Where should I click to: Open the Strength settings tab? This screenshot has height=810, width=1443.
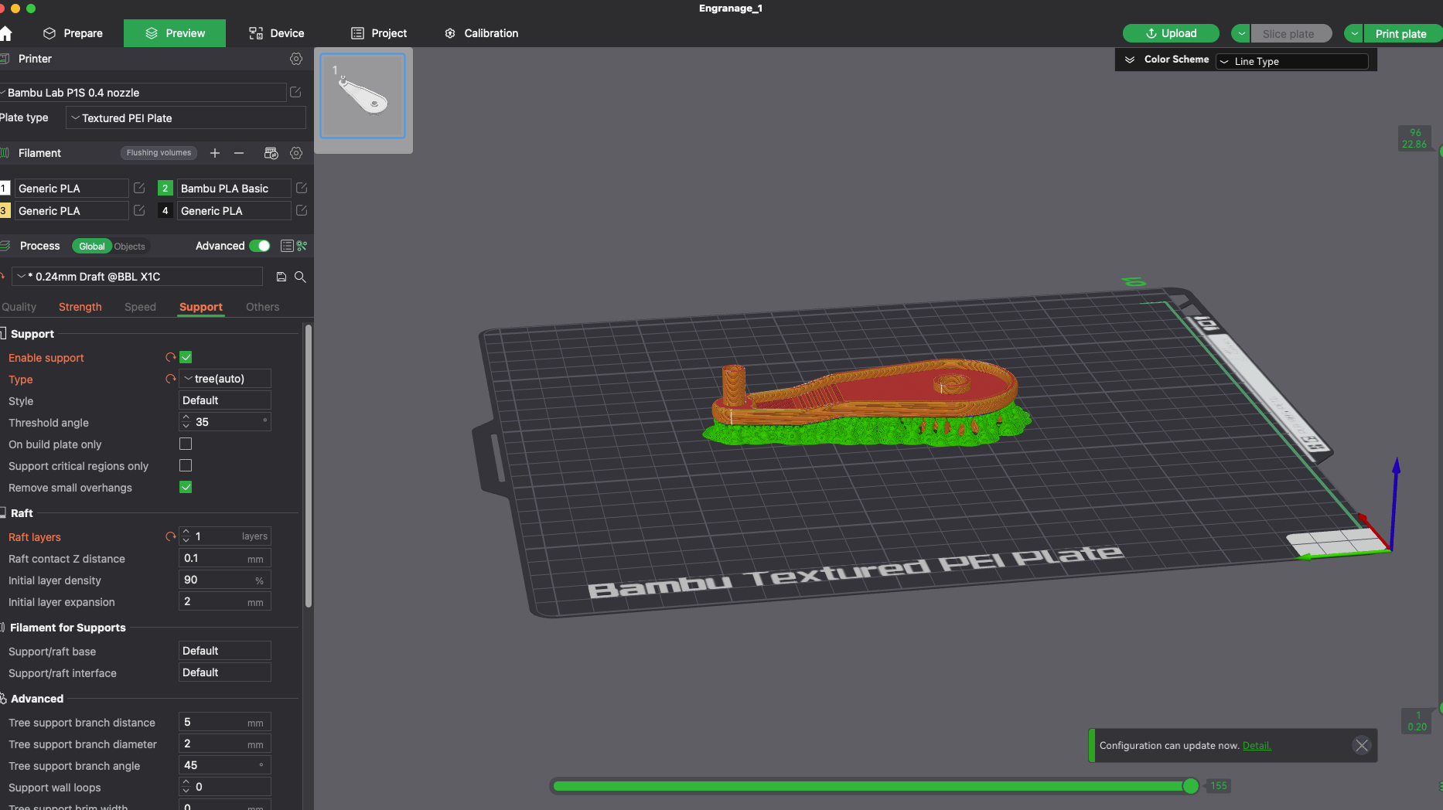[x=80, y=307]
